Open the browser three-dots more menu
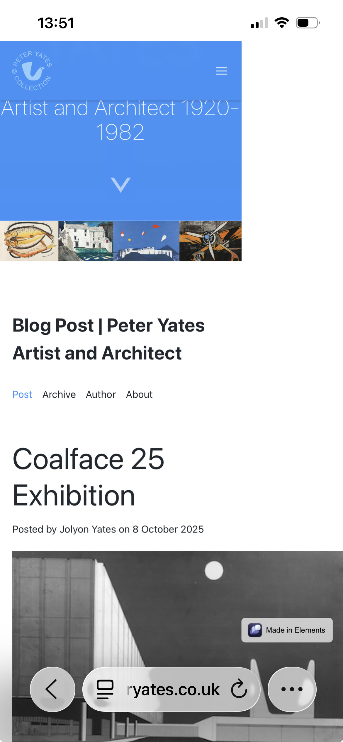 [x=292, y=689]
